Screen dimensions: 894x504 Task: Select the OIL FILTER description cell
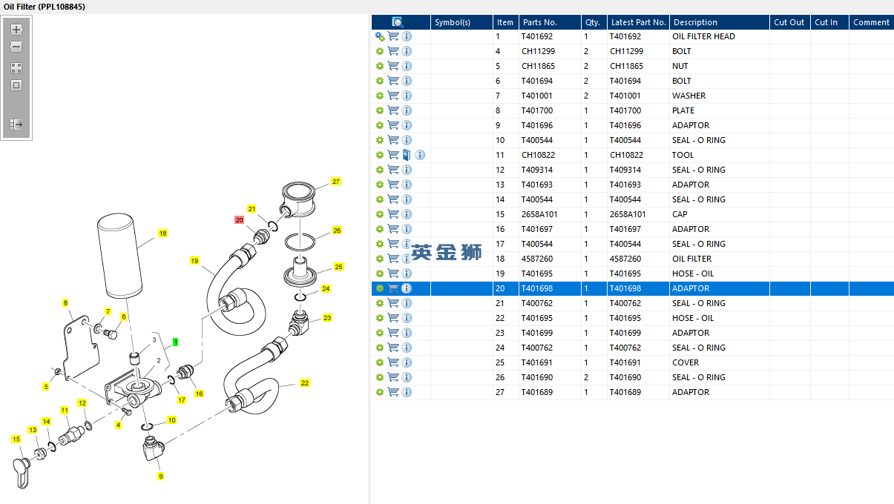[719, 259]
